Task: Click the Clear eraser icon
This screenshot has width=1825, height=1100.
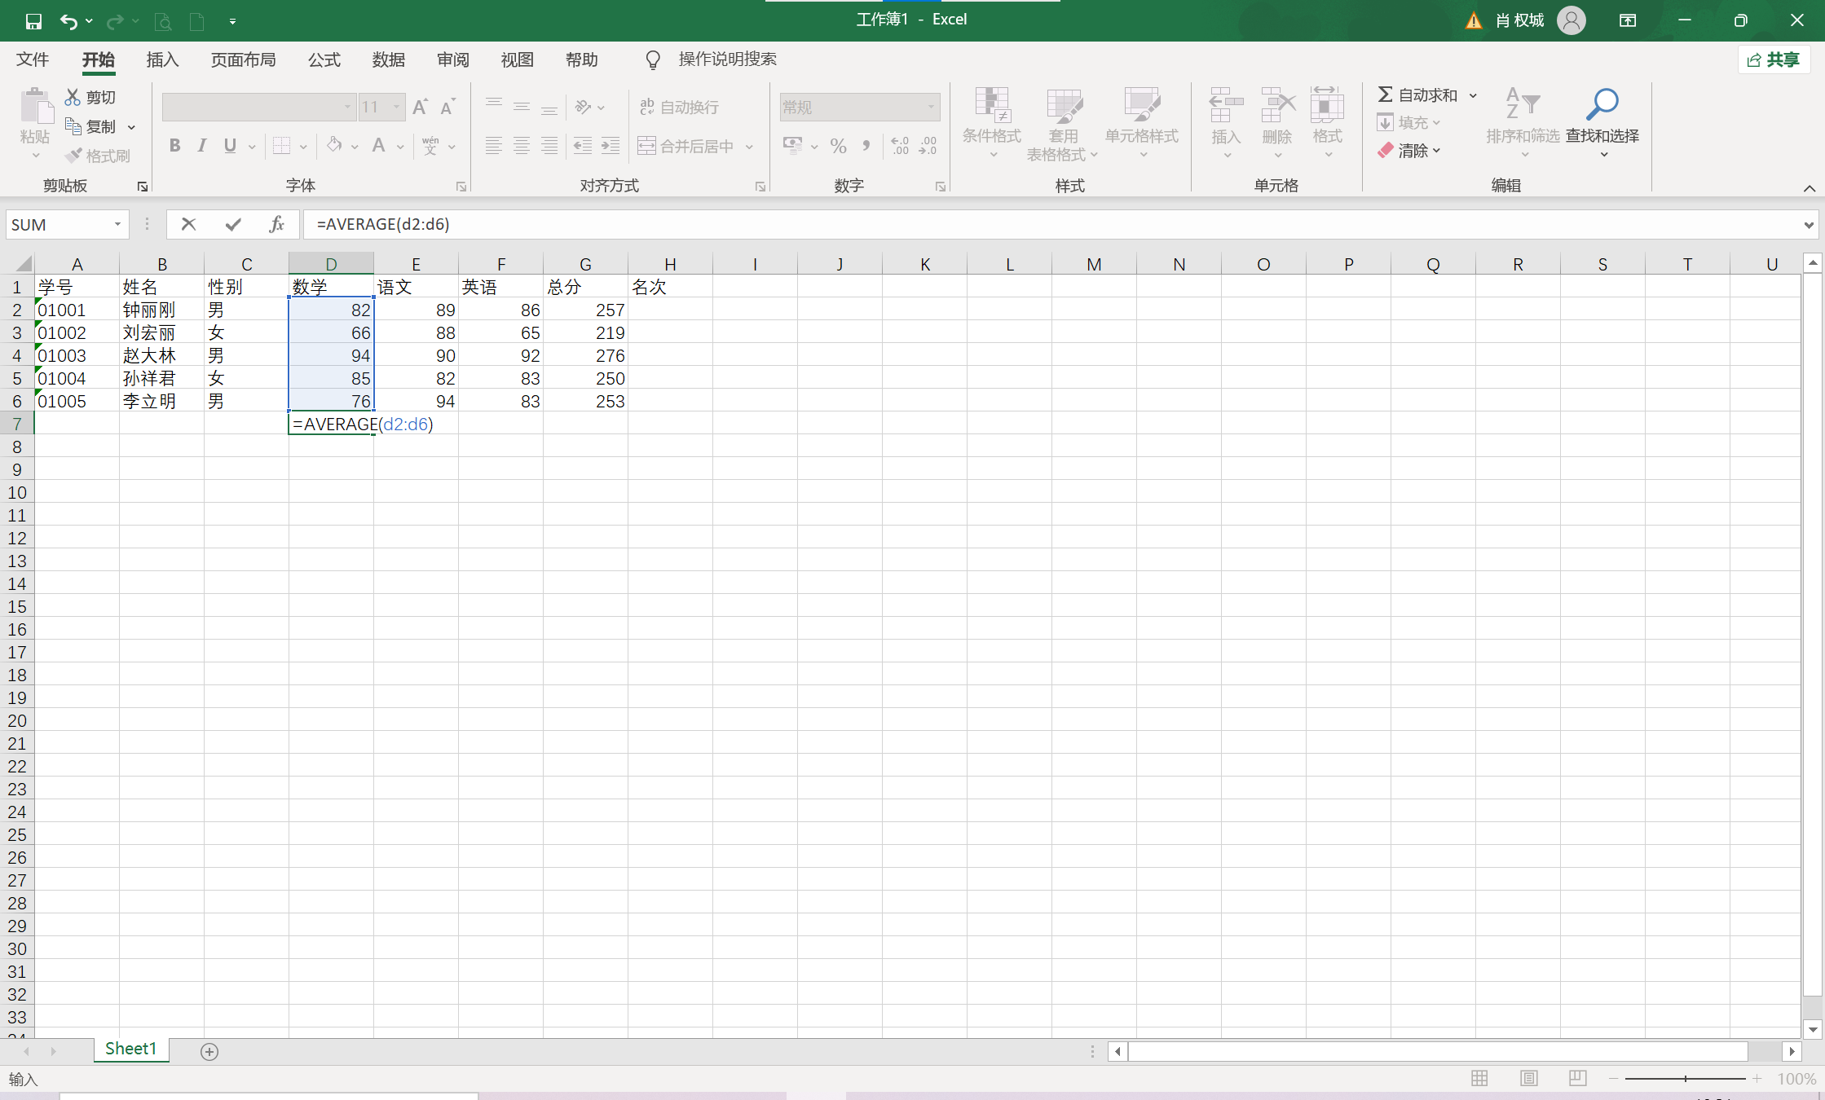Action: [x=1386, y=151]
